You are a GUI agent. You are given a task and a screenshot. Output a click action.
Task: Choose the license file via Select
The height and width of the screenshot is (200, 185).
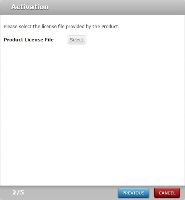point(77,40)
